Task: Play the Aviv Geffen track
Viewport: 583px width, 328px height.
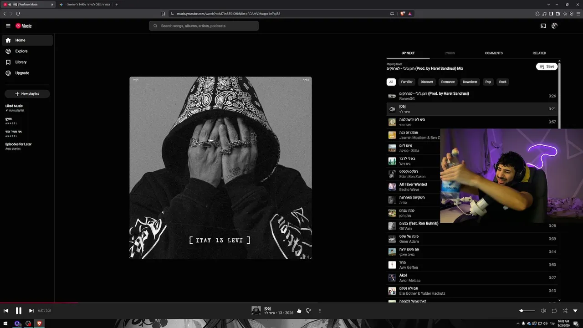Action: 472,265
